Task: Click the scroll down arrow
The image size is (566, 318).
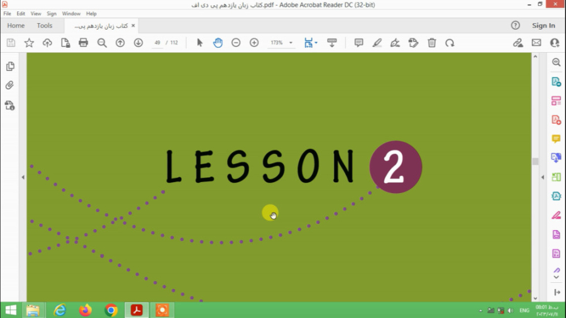Action: point(535,298)
